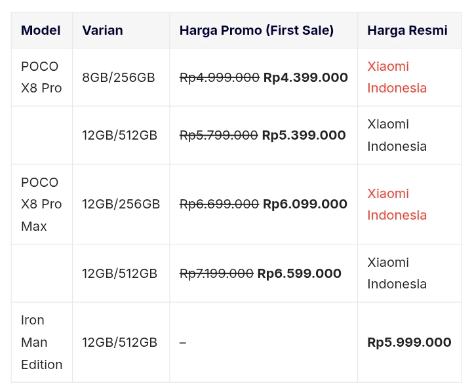Select the 12GB/256GB variant cell
Image resolution: width=472 pixels, height=392 pixels.
(x=121, y=204)
